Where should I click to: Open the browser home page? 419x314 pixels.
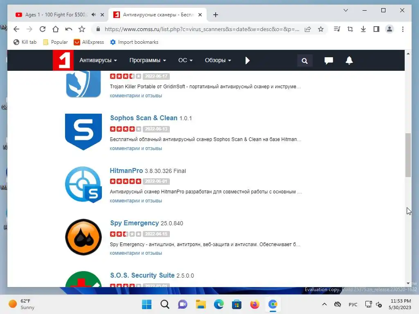(x=56, y=29)
